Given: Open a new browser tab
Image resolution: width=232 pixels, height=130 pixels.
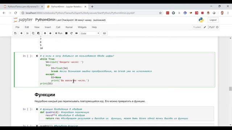Looking at the screenshot, I should [x=92, y=6].
